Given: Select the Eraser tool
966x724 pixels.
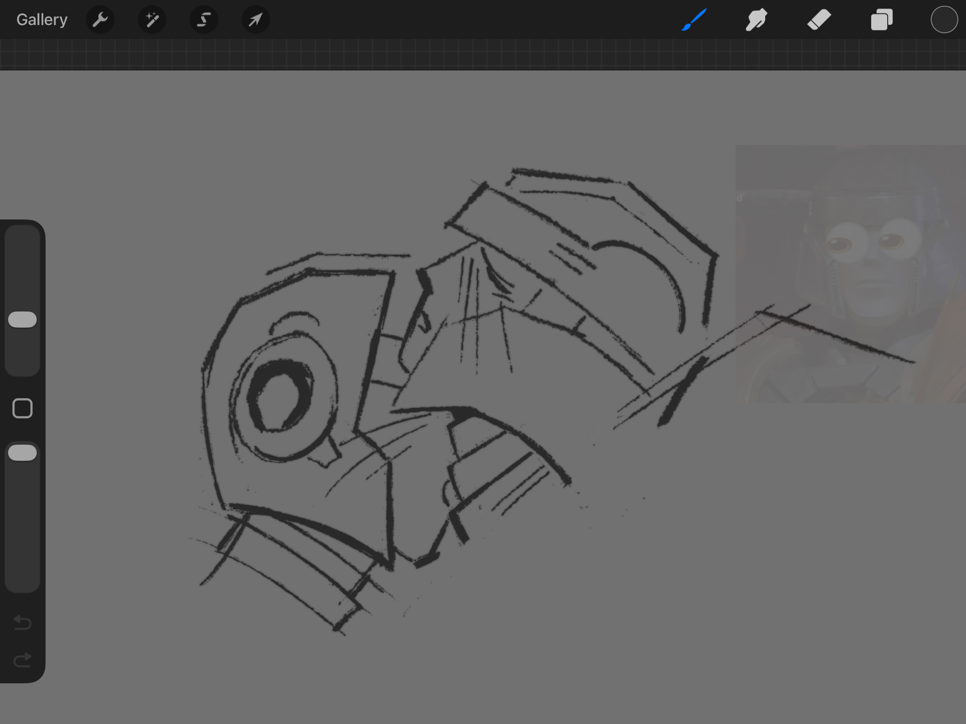Looking at the screenshot, I should coord(819,20).
